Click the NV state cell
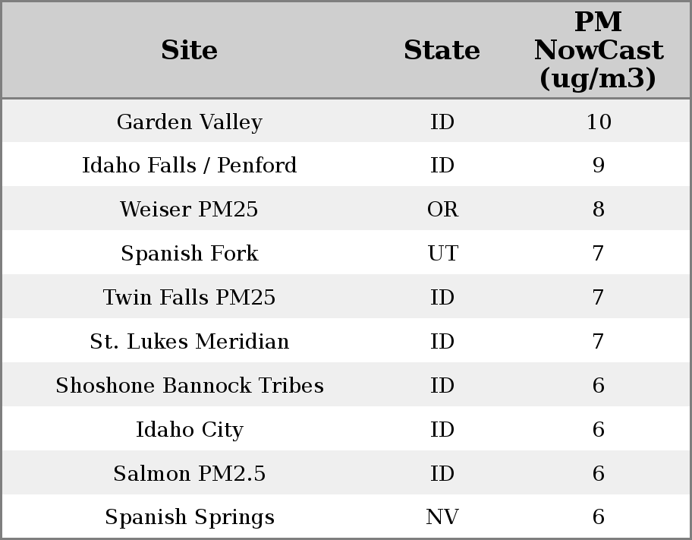The height and width of the screenshot is (540, 692). coord(442,517)
